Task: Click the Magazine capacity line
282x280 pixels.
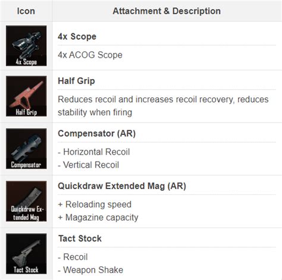Action: click(98, 218)
